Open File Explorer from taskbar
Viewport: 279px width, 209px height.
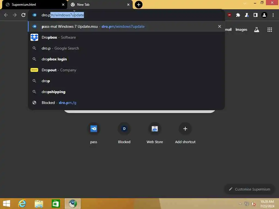tap(39, 204)
